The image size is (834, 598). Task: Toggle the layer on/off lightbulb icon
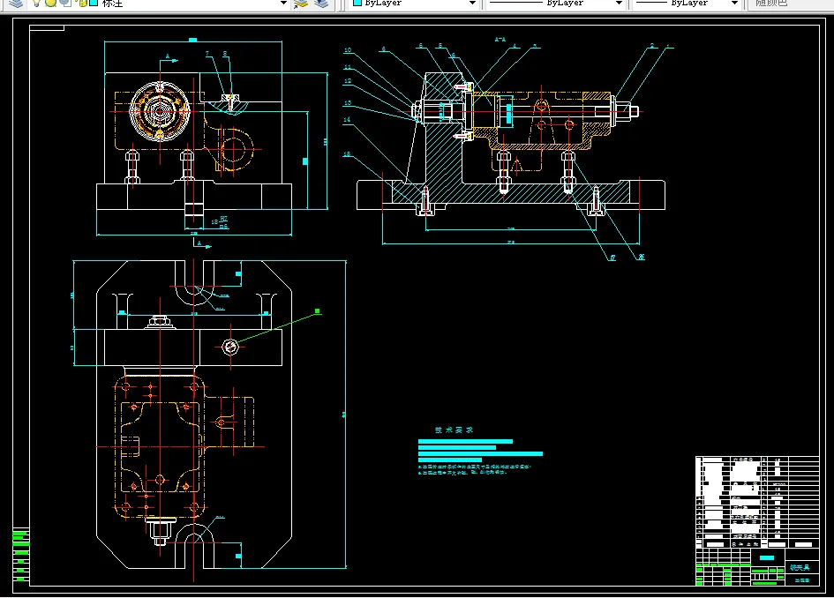pyautogui.click(x=36, y=4)
